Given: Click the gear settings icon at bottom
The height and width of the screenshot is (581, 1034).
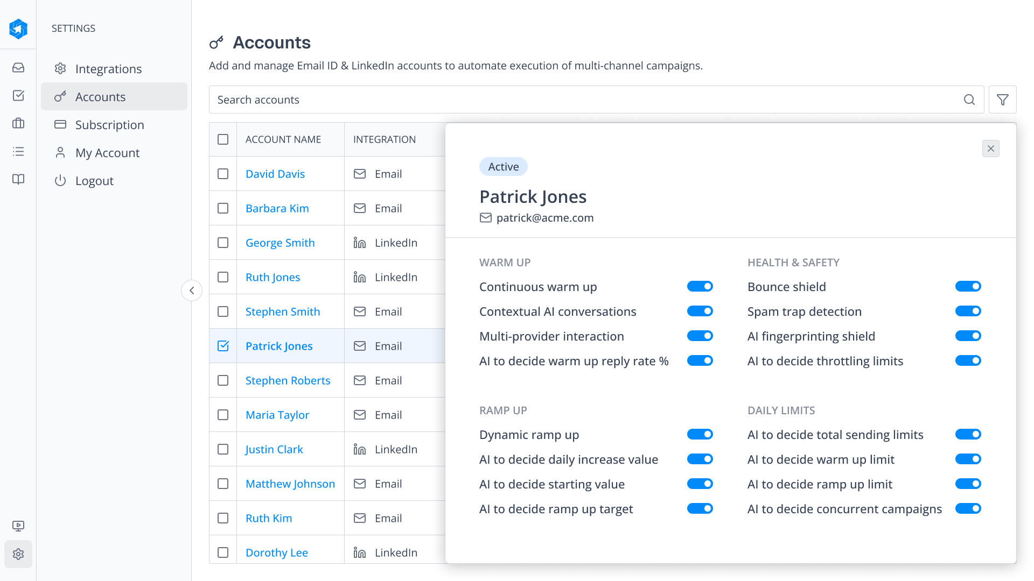Looking at the screenshot, I should (x=18, y=554).
